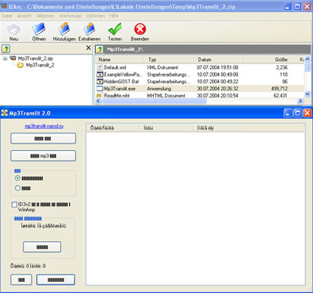Click the Mp3Translit_2.zip archive icon in the tree

coord(13,58)
